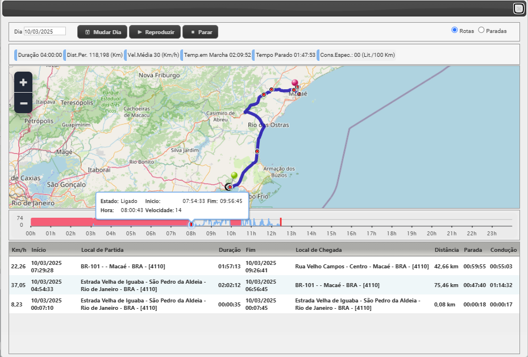
Task: Click the Vel.Média 30 (Km/h) badge
Action: [152, 55]
